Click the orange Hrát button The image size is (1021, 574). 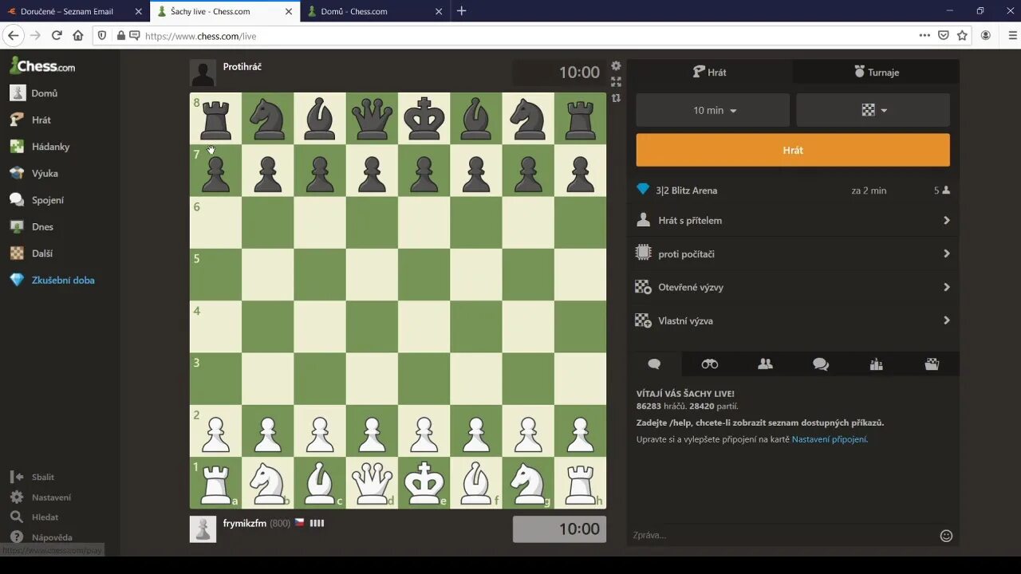[x=793, y=150]
